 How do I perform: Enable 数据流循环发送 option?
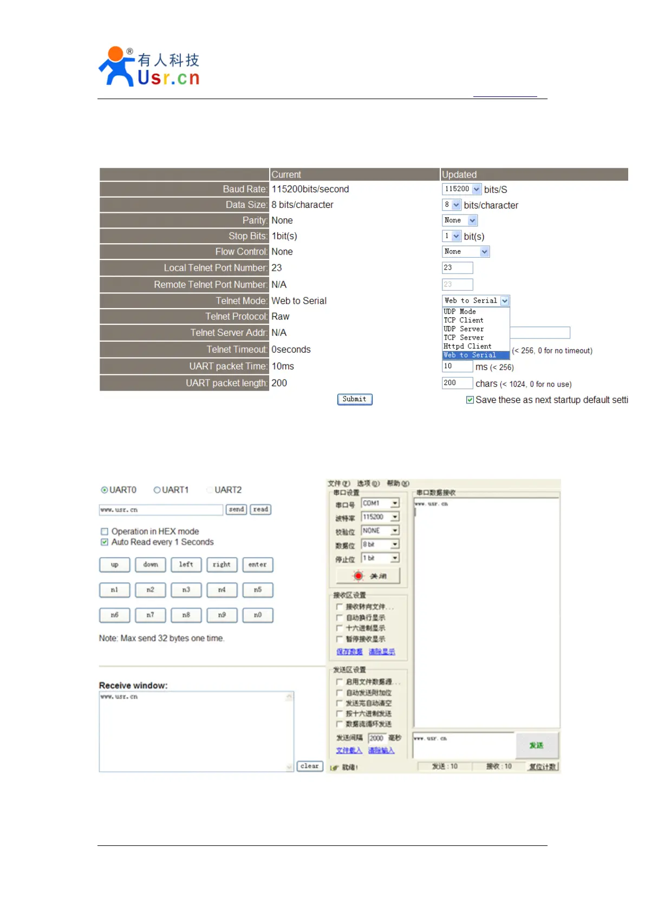340,724
